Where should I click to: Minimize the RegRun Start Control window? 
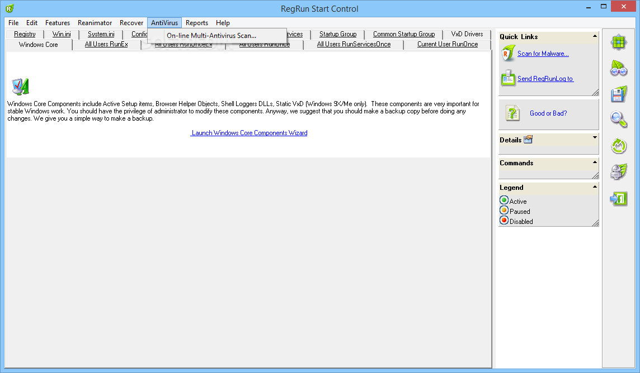[589, 7]
